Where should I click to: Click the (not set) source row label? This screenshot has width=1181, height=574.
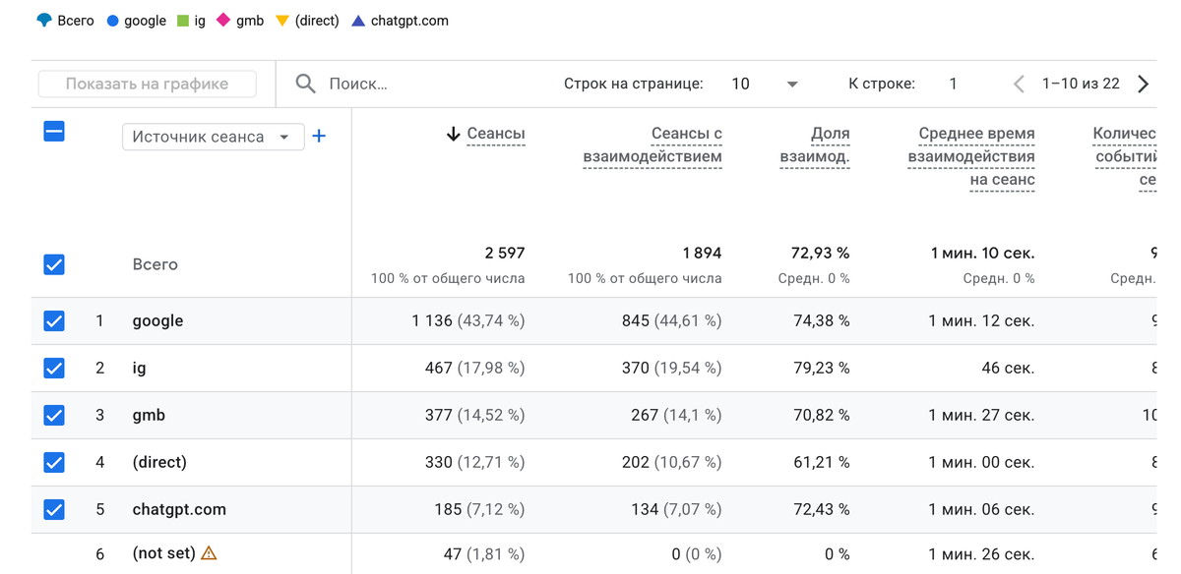163,553
